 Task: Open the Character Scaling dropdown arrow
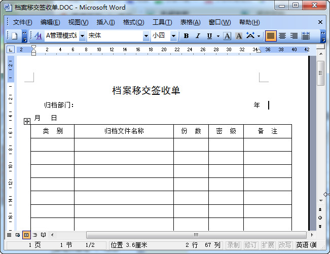pyautogui.click(x=259, y=36)
